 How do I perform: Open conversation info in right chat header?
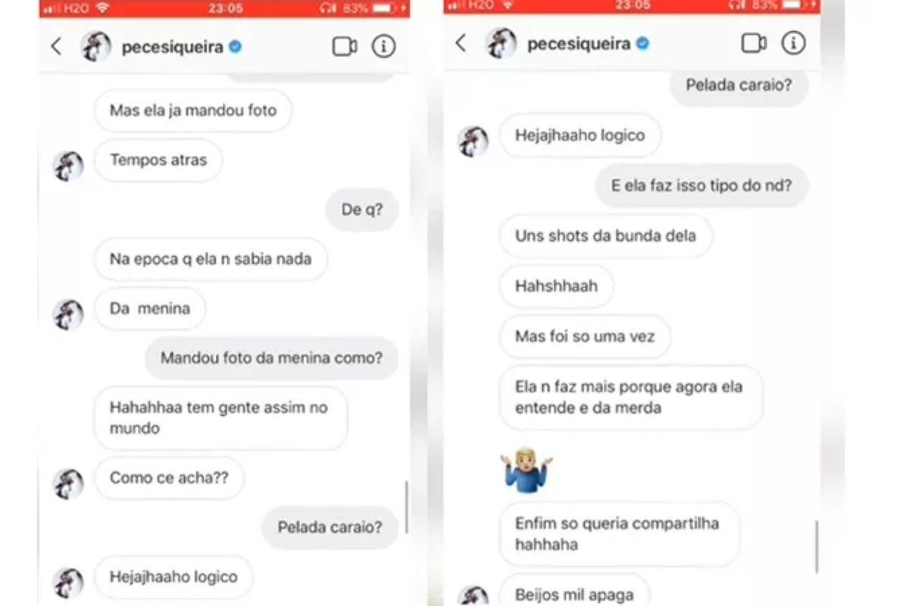793,43
